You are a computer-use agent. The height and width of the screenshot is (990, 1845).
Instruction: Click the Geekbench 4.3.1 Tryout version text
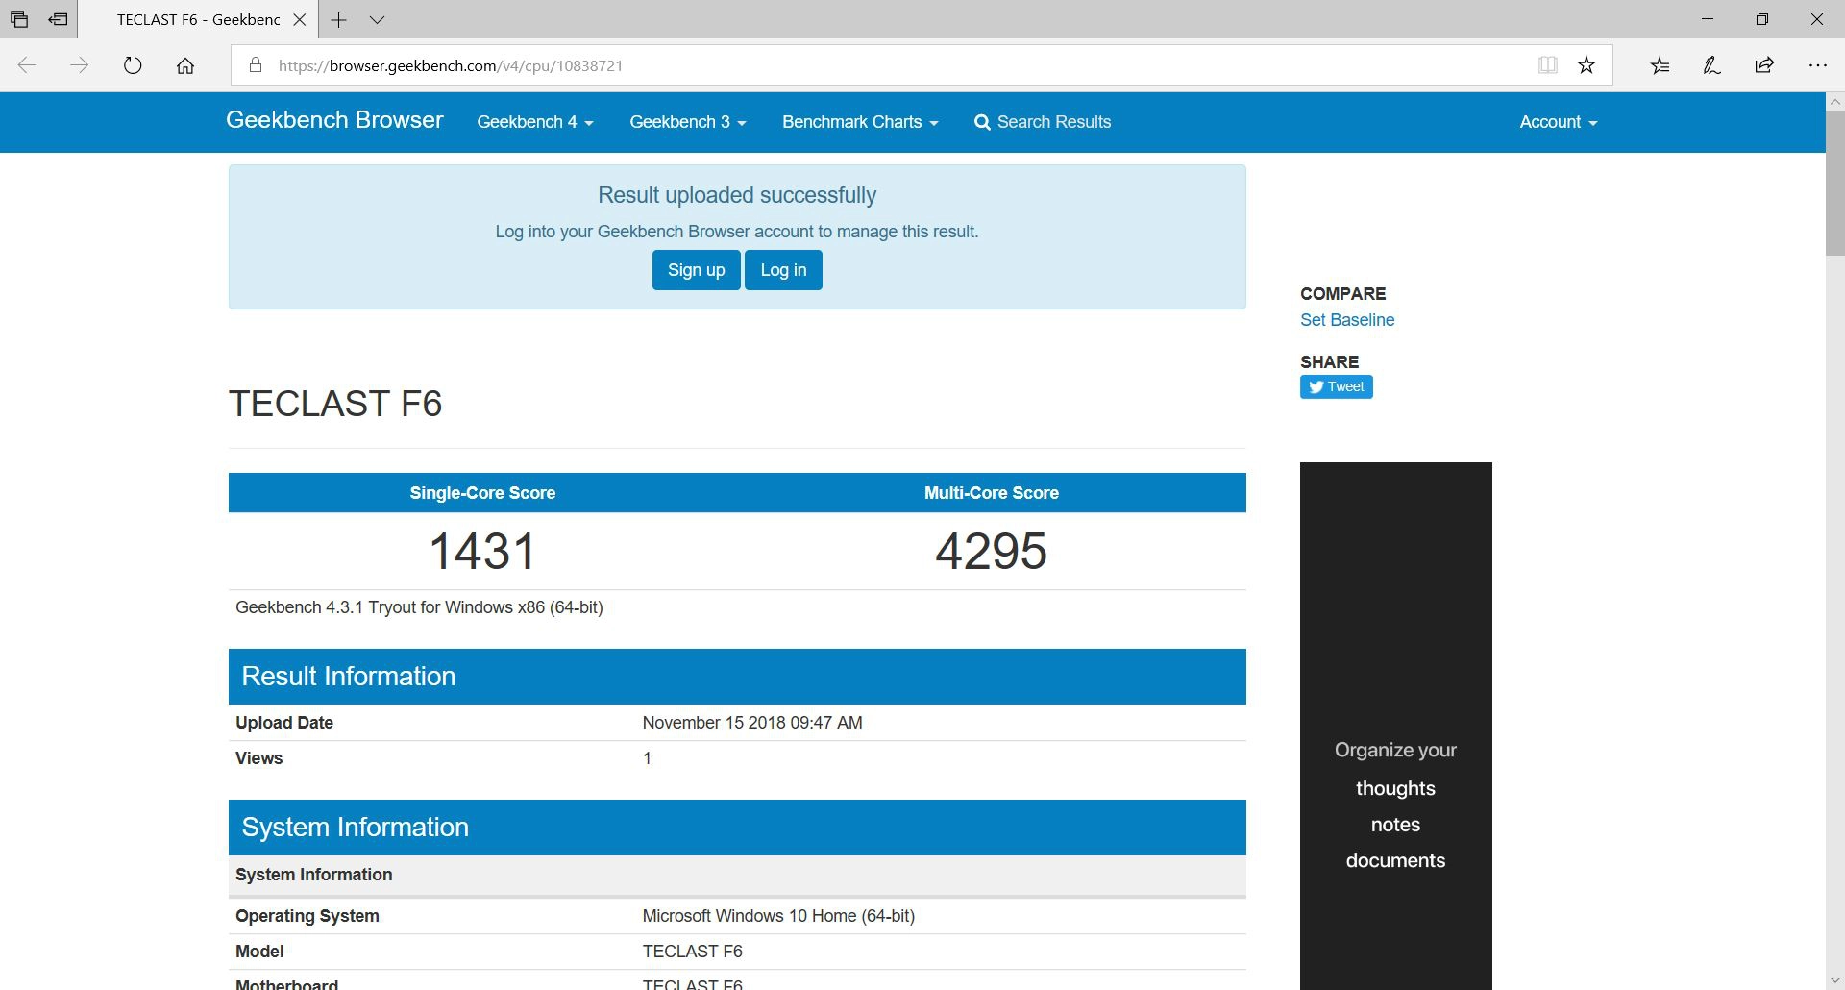419,607
